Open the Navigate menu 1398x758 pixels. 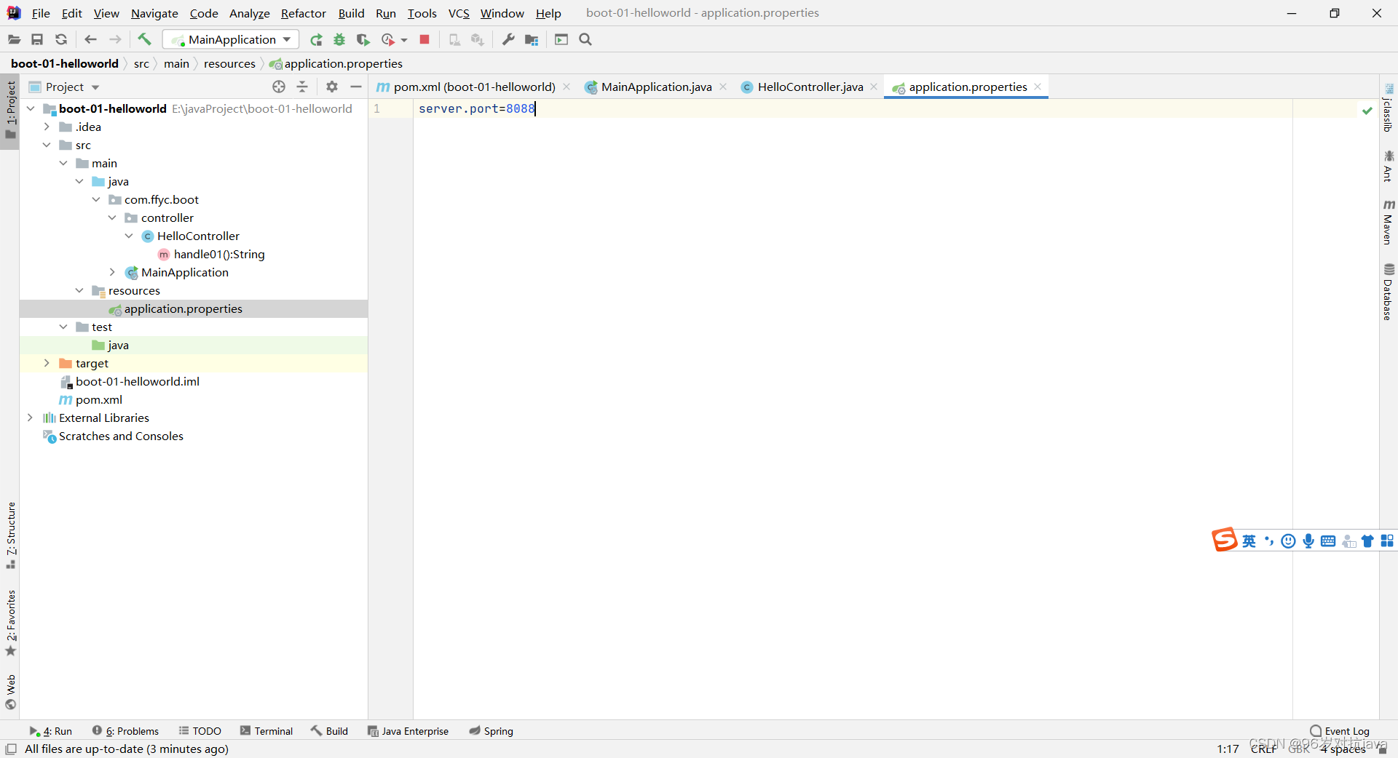click(x=154, y=13)
